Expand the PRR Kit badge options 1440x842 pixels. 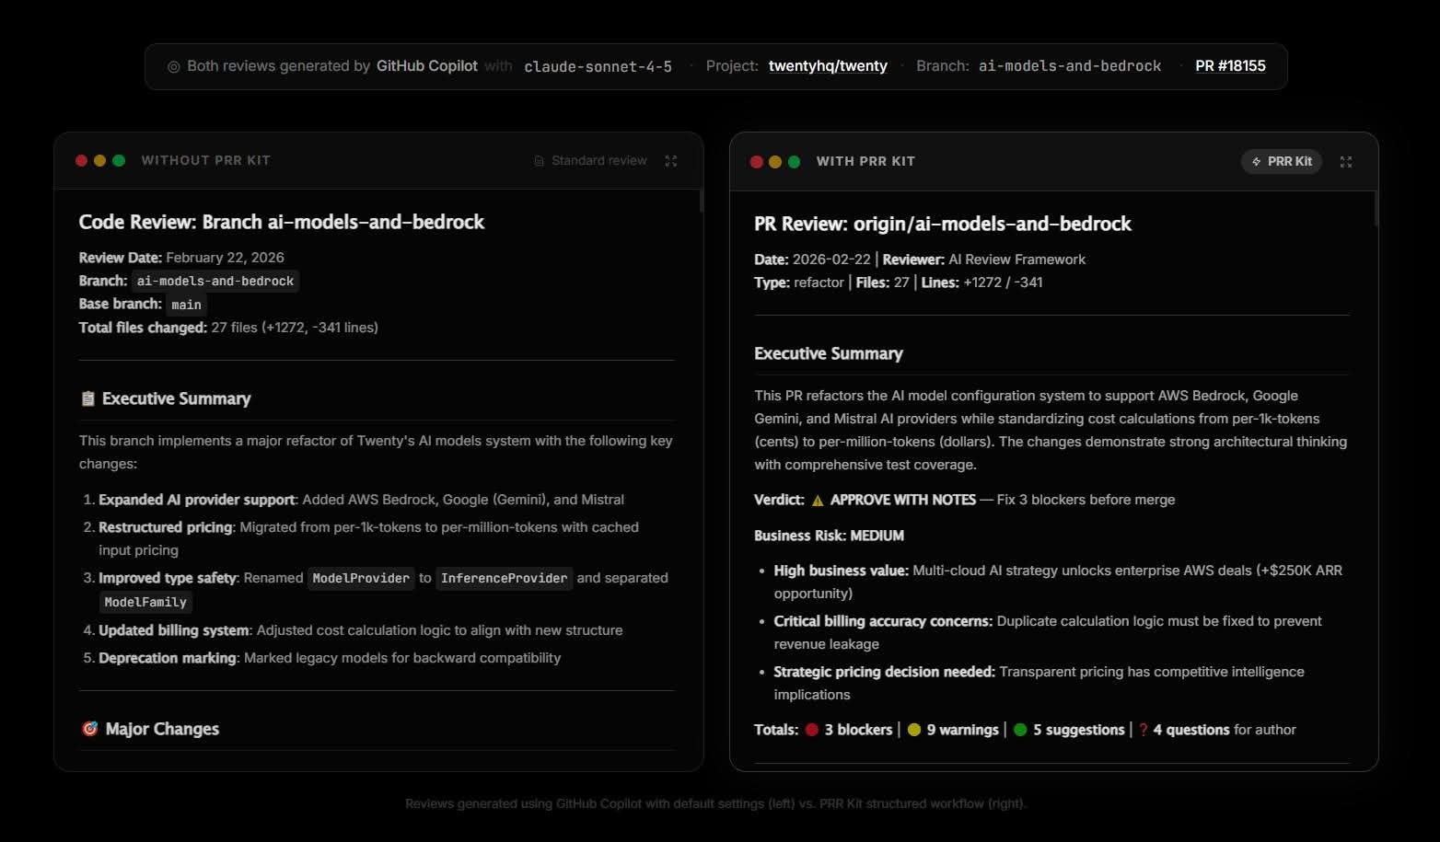pyautogui.click(x=1282, y=161)
